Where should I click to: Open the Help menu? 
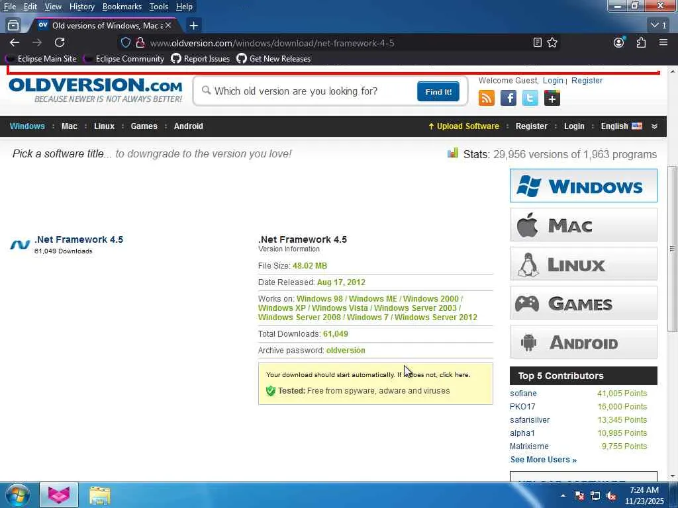[184, 7]
